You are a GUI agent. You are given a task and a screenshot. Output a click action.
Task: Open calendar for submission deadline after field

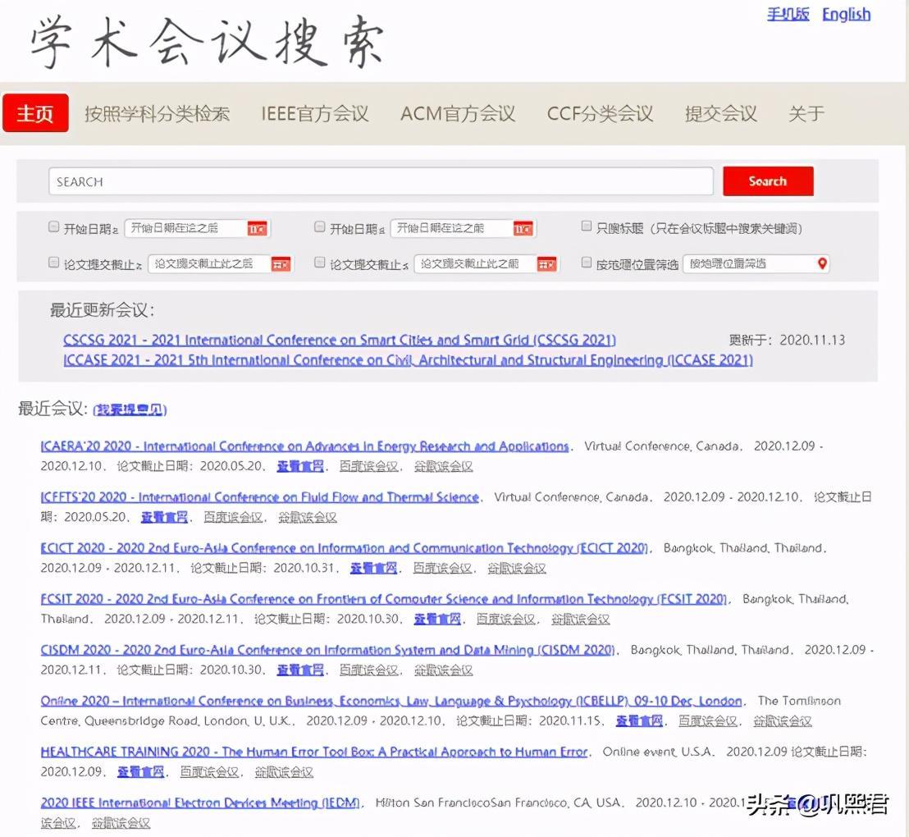[x=281, y=264]
